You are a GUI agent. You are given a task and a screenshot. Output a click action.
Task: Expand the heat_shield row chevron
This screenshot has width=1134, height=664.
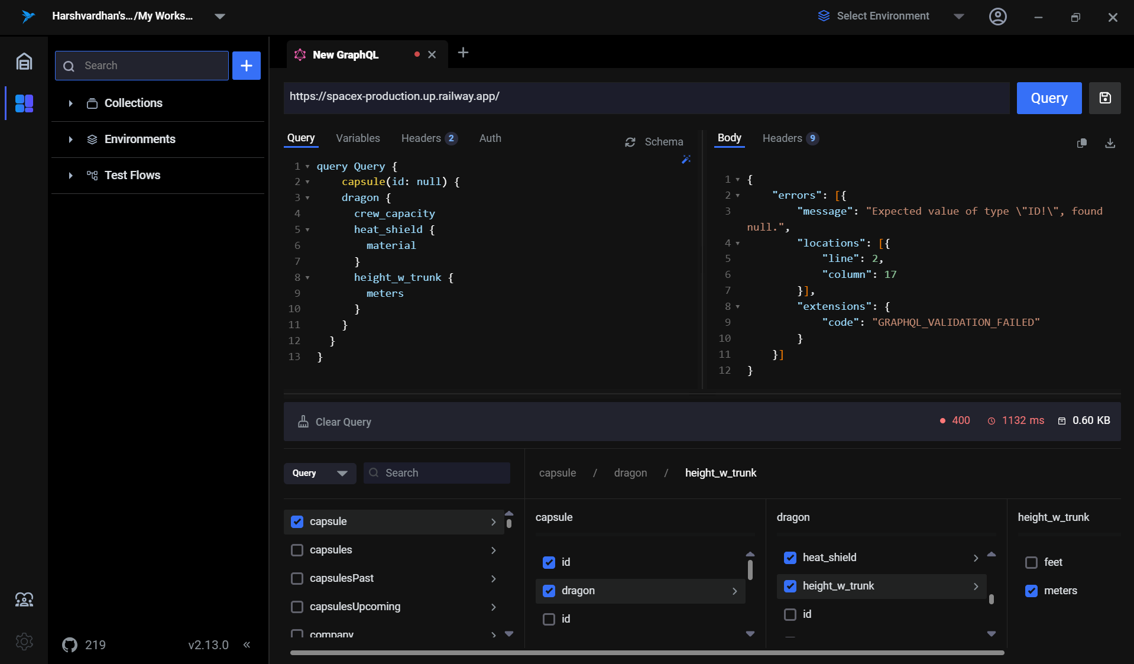[x=976, y=558]
